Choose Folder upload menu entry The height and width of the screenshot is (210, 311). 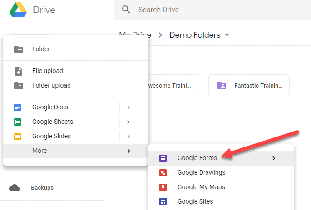pyautogui.click(x=76, y=85)
